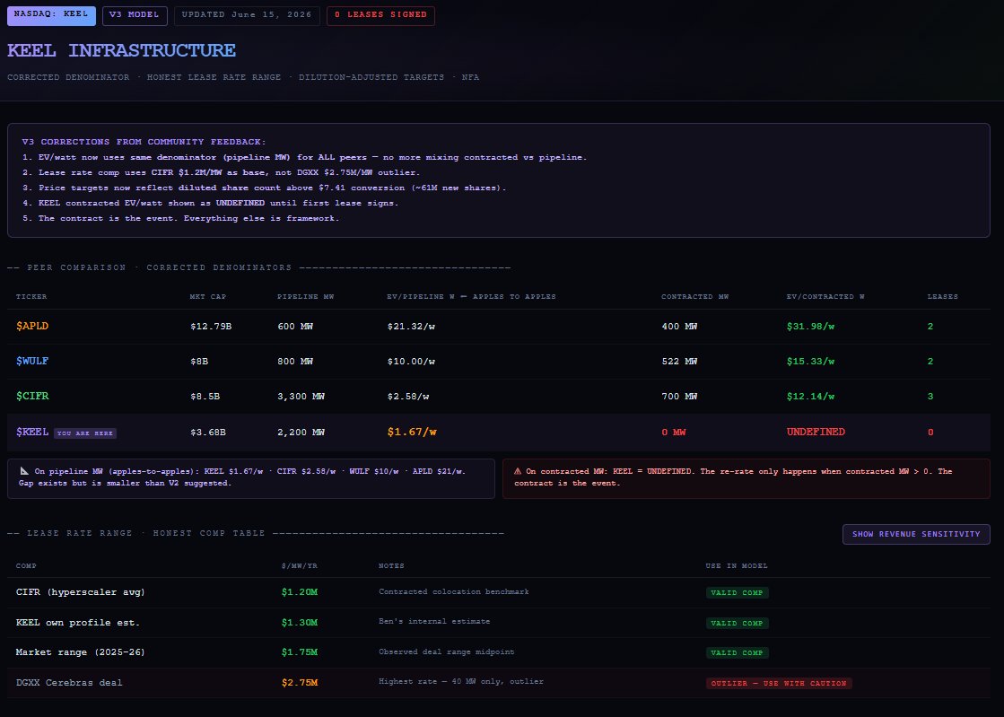Click the NASDAQ: KEEL badge
The image size is (1004, 717).
coord(51,15)
